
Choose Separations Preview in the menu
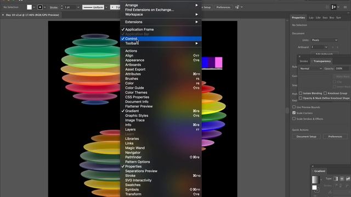point(161,171)
